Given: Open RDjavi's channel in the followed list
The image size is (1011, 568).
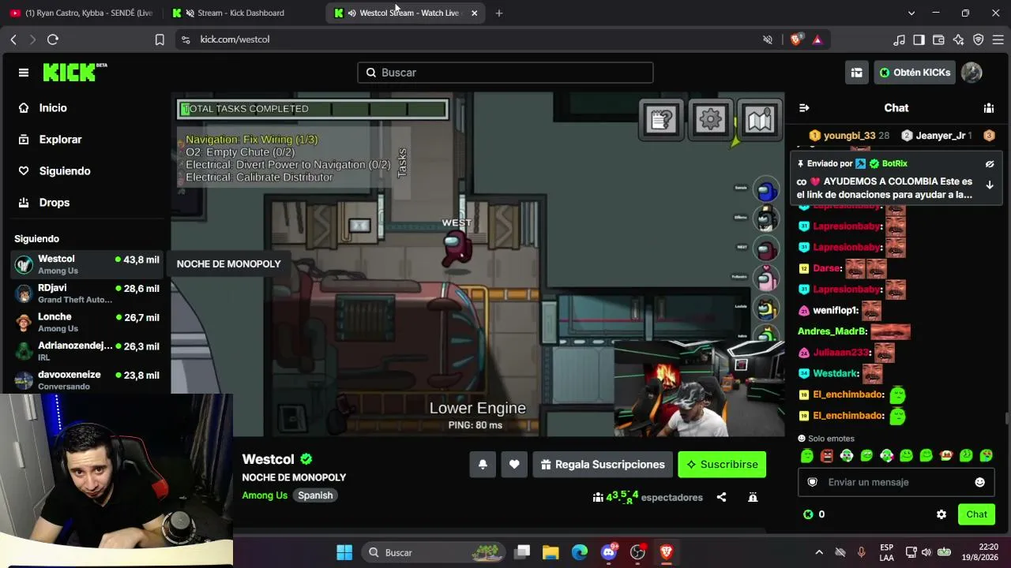Looking at the screenshot, I should coord(87,293).
